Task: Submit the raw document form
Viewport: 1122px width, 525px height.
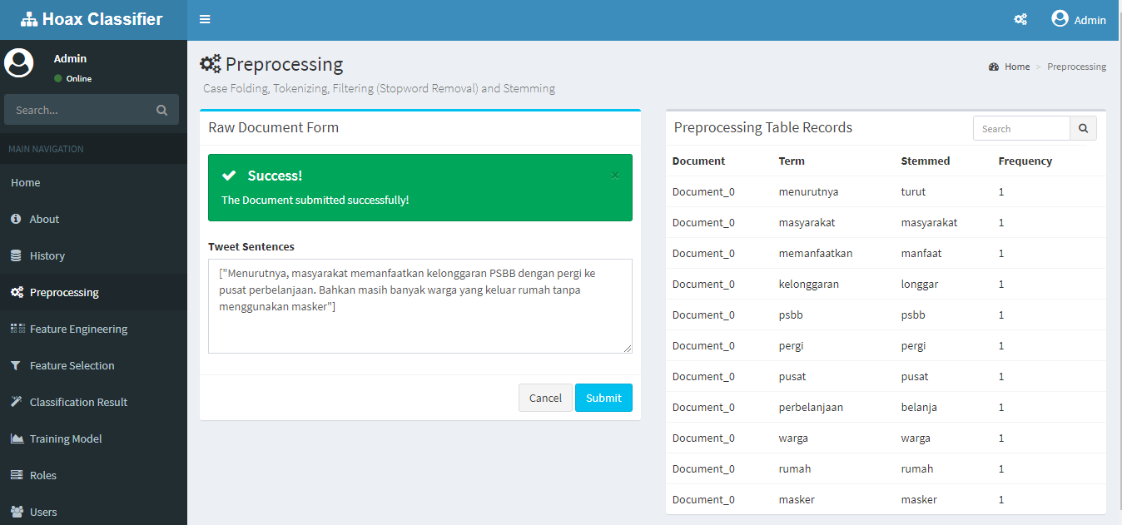Action: [x=603, y=398]
